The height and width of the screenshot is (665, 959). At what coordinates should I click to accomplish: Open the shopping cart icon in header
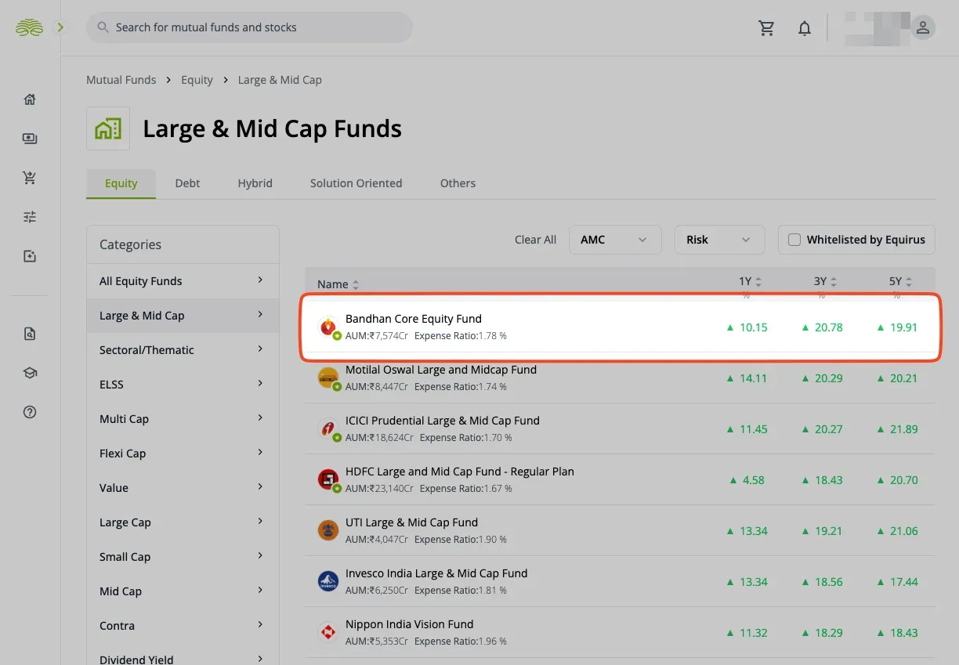point(766,28)
